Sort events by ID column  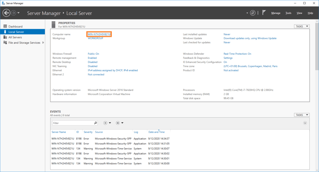coord(78,132)
